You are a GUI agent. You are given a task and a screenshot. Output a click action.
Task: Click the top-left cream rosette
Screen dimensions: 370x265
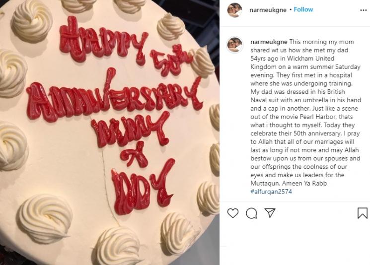coord(32,20)
